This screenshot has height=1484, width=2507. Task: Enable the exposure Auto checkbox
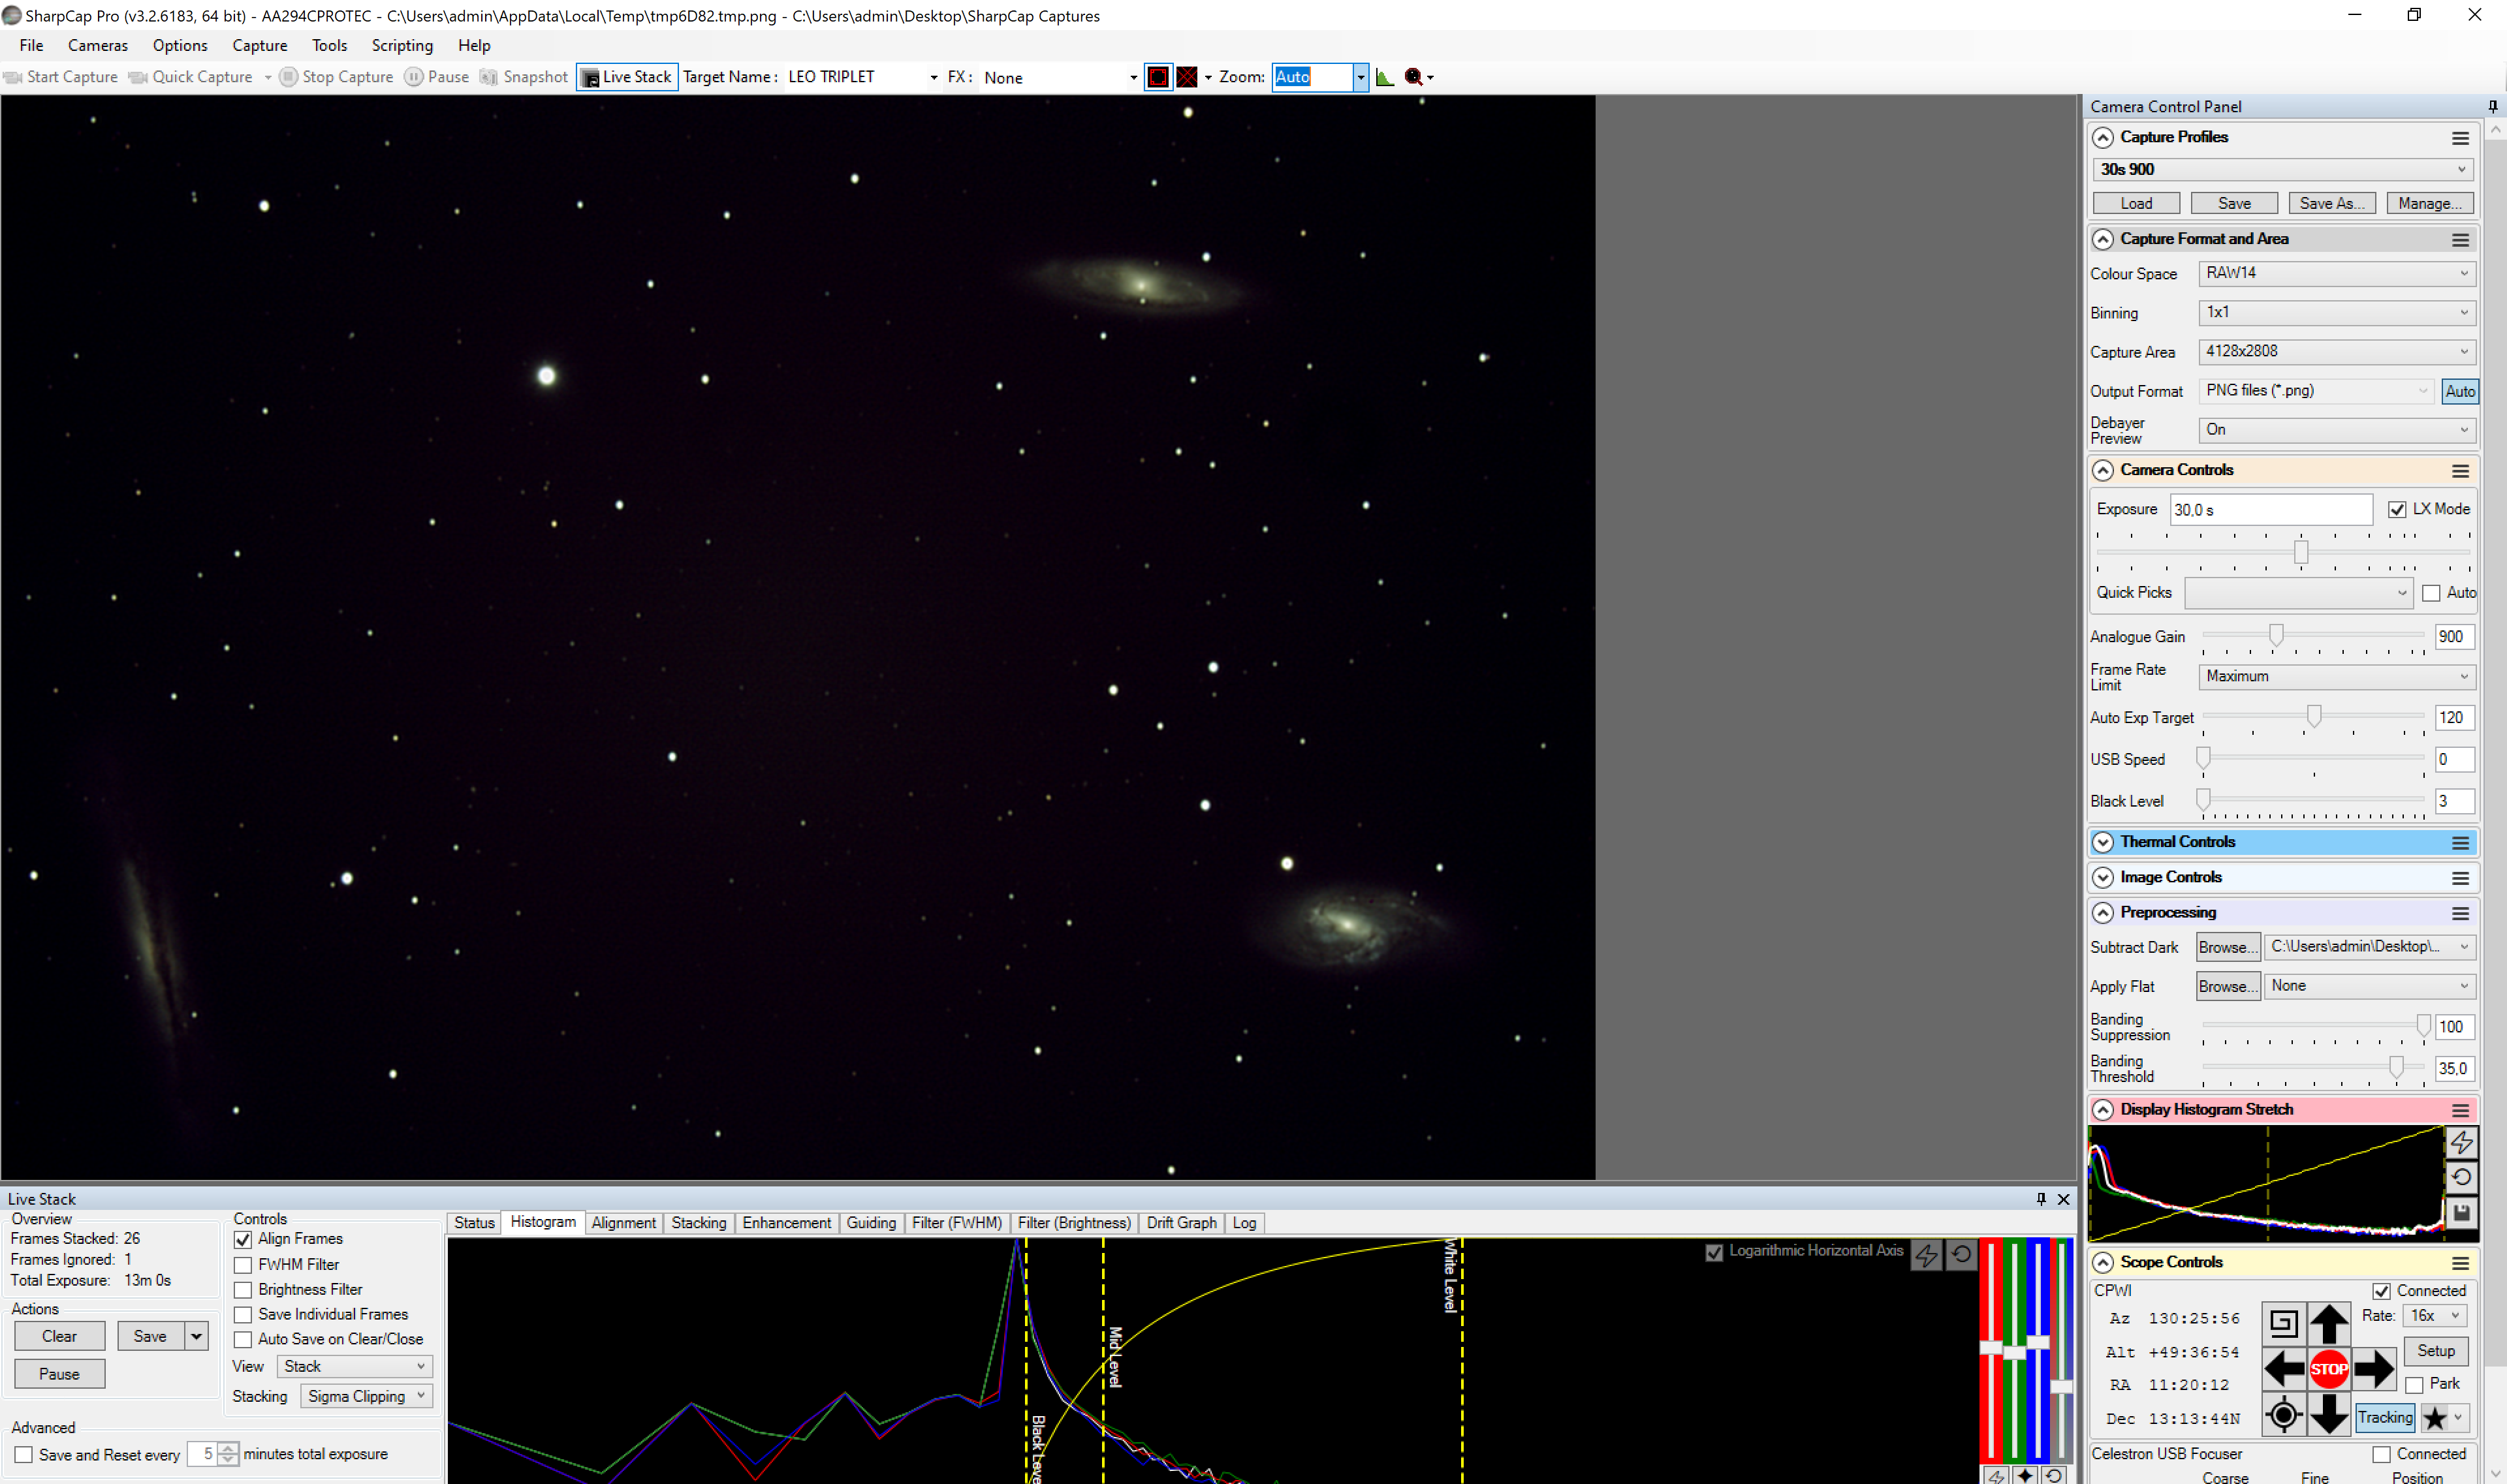(x=2431, y=593)
